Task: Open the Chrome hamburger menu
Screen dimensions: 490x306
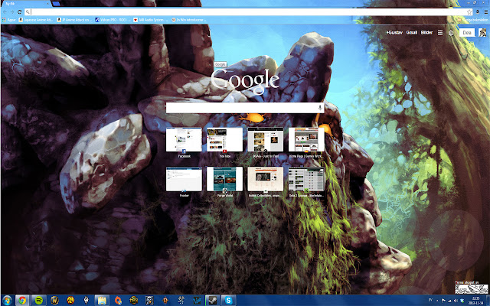Action: click(486, 12)
